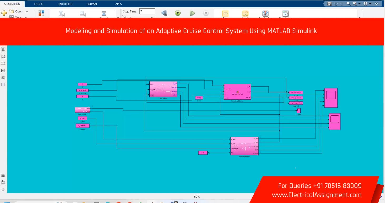This screenshot has height=203, width=385.
Task: Select the y_ref To Workspace block
Action: (296, 98)
